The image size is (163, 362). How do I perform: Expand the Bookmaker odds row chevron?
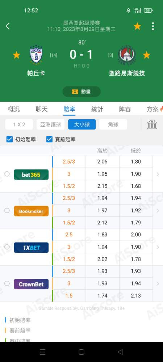click(158, 211)
